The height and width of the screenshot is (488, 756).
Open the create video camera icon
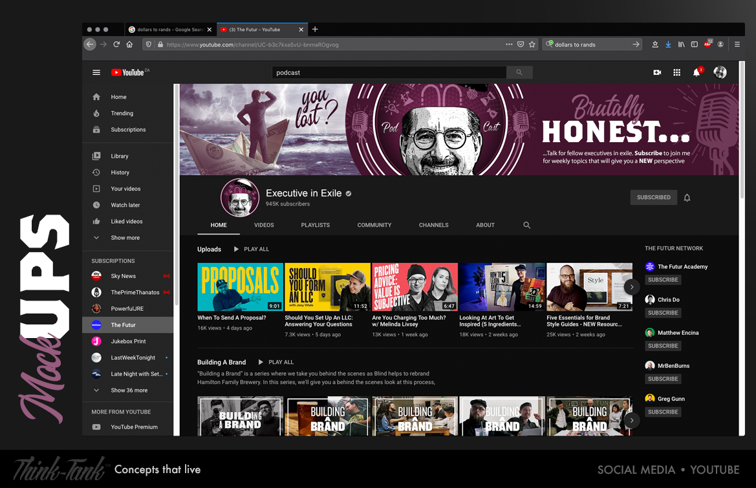coord(657,72)
